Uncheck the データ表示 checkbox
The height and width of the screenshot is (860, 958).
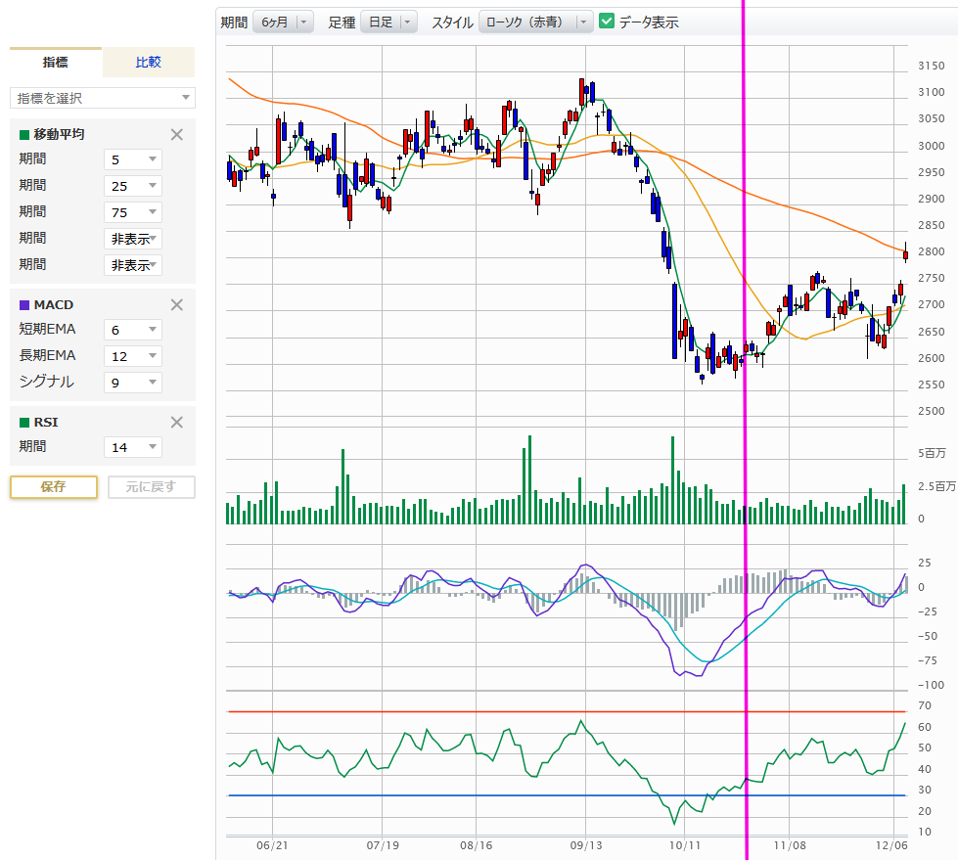pyautogui.click(x=607, y=22)
